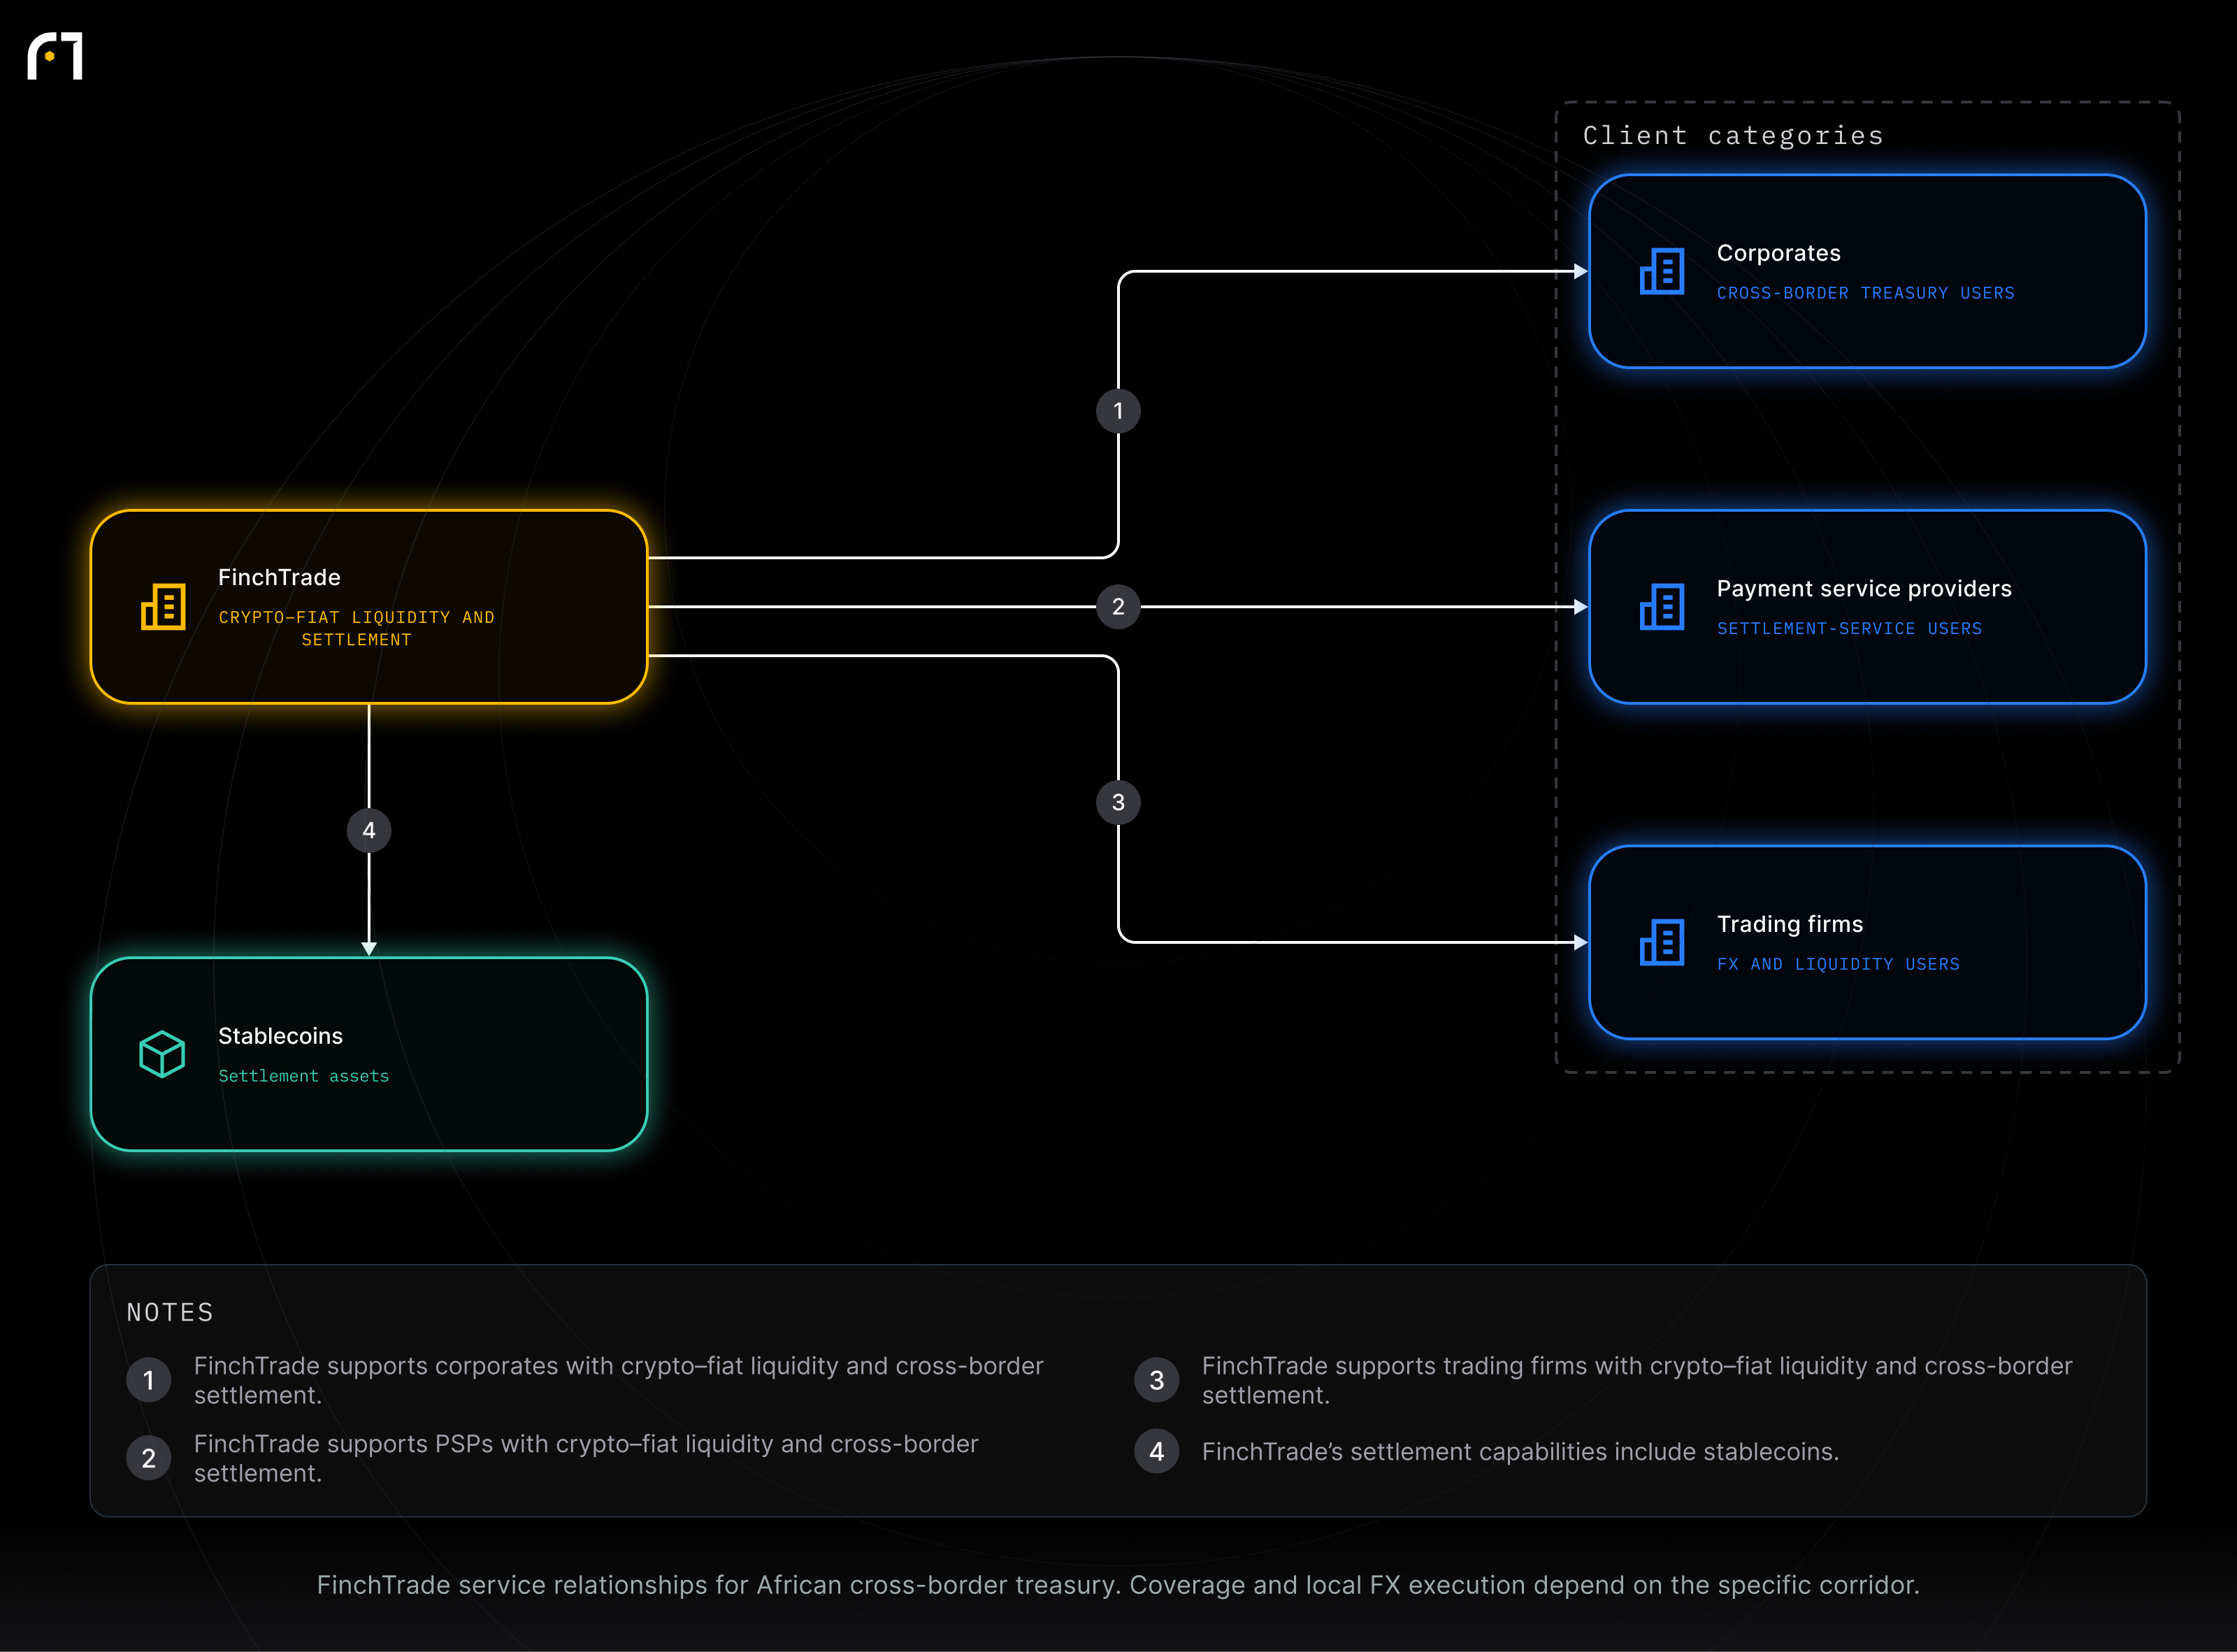Click 'CROSS-BORDER TREASURY USERS' subtitle
The image size is (2237, 1652).
tap(1866, 293)
